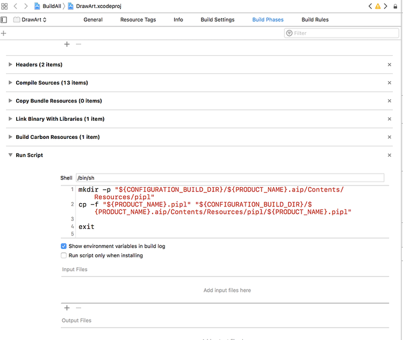Viewport: 403px width, 340px height.
Task: Uncheck Show environment variables in build log
Action: click(x=64, y=246)
